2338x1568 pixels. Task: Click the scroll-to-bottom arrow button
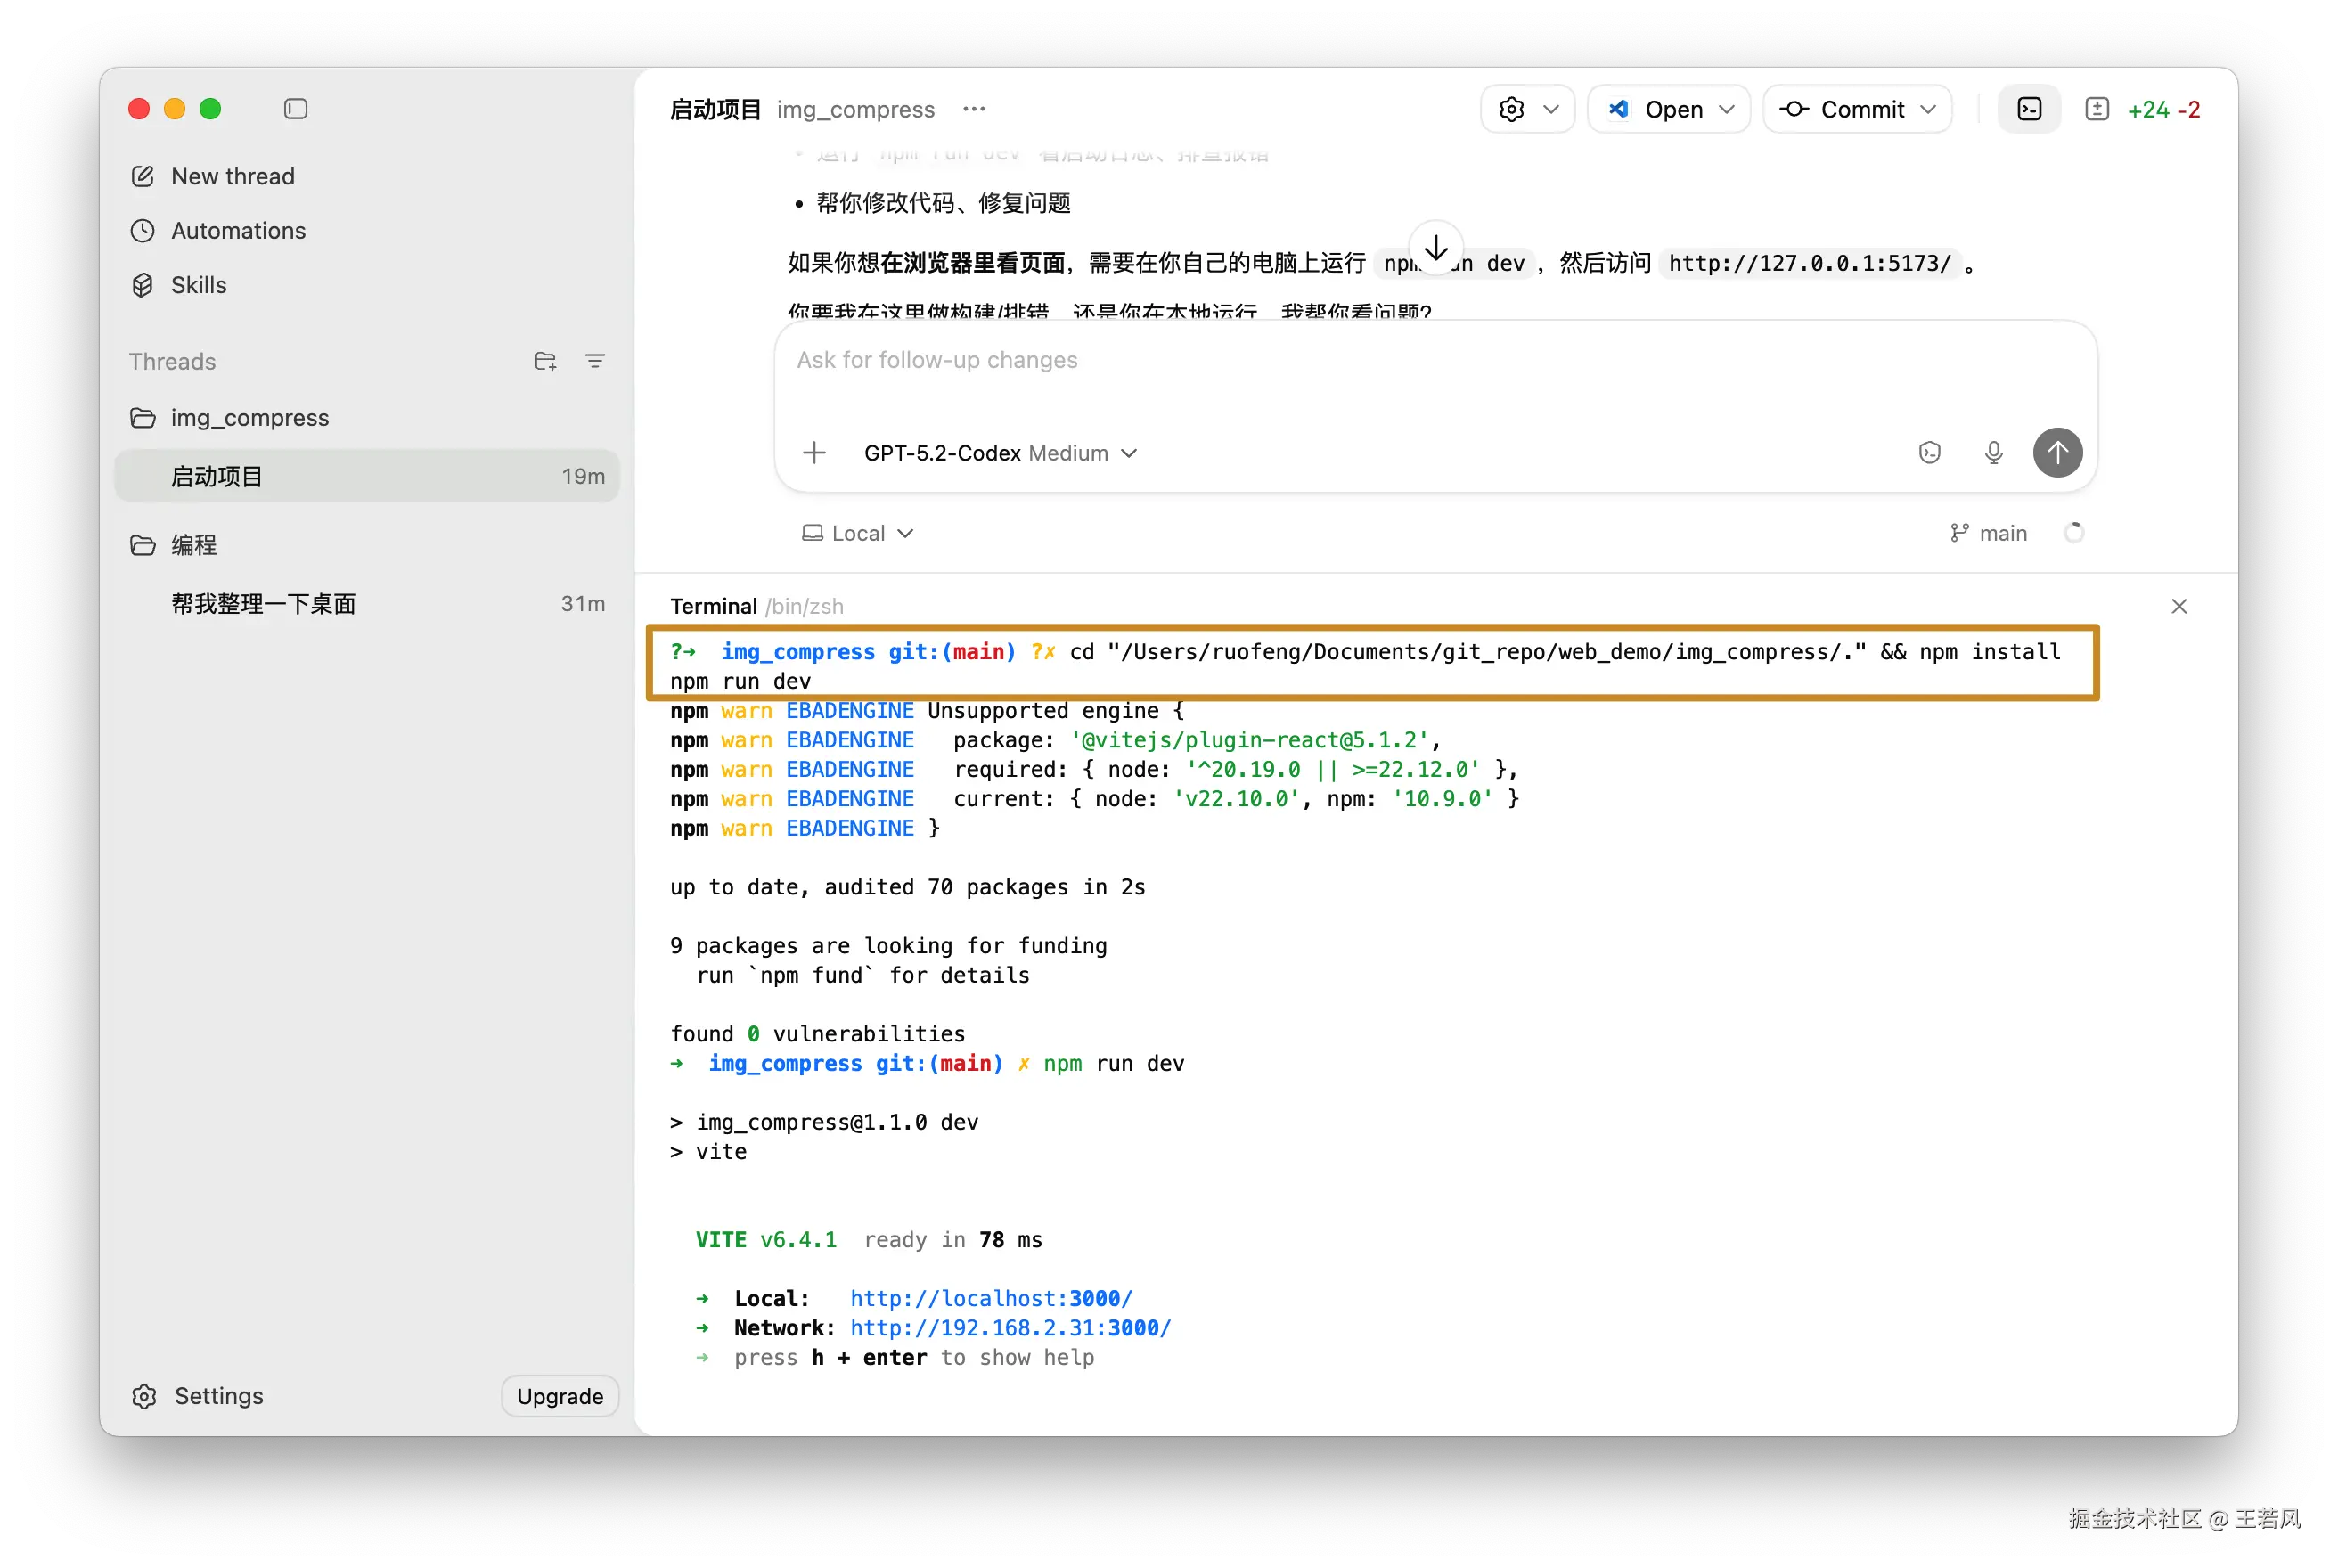pyautogui.click(x=1436, y=248)
